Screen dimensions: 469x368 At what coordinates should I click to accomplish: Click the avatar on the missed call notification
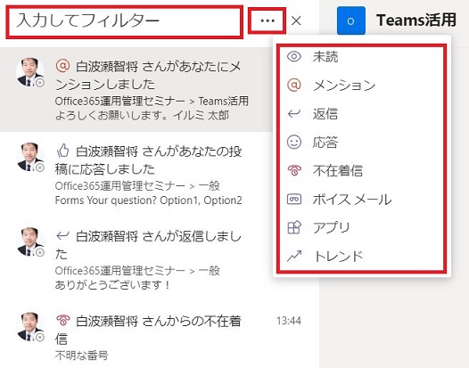click(x=30, y=326)
